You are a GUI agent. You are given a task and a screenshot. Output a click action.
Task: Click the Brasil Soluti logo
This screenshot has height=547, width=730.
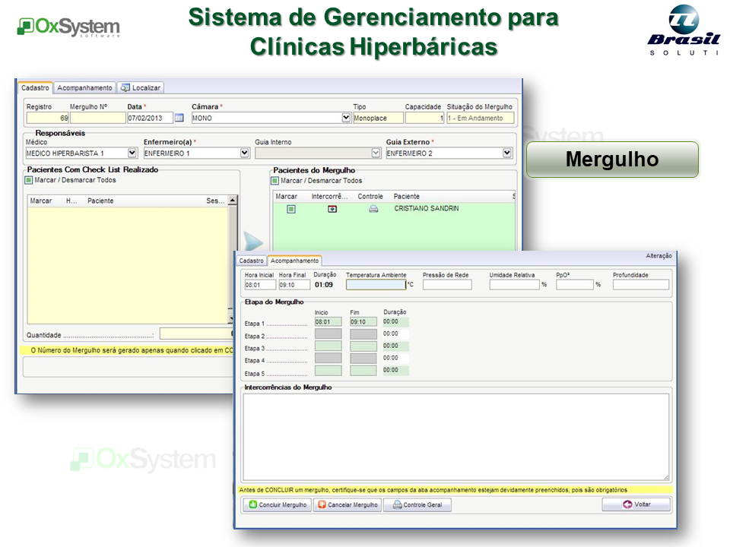point(683,30)
